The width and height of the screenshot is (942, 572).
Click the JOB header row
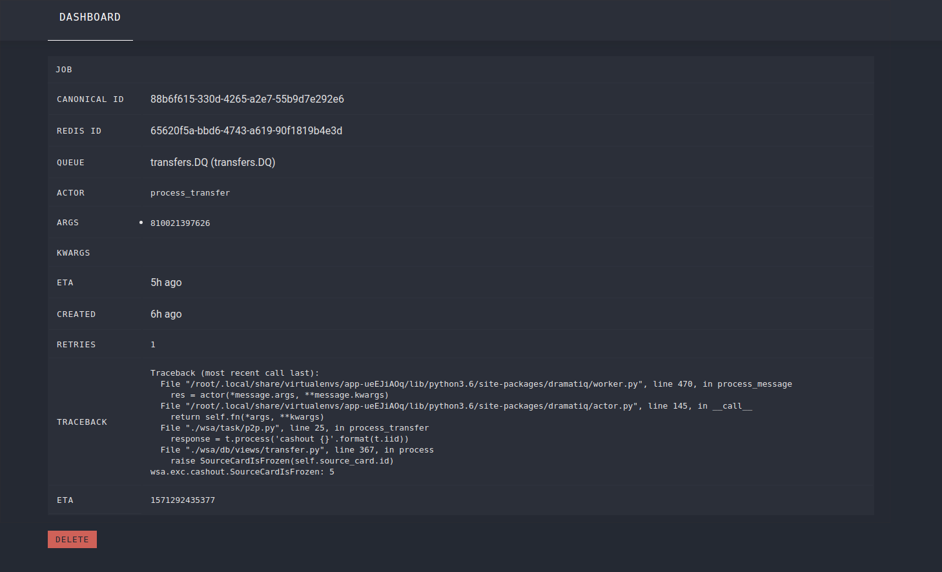pos(65,69)
